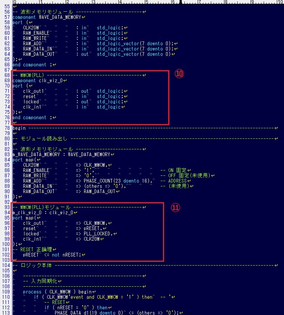Select line number 94 in the gutter
Viewport: 284px width, 315px height.
[x=7, y=212]
